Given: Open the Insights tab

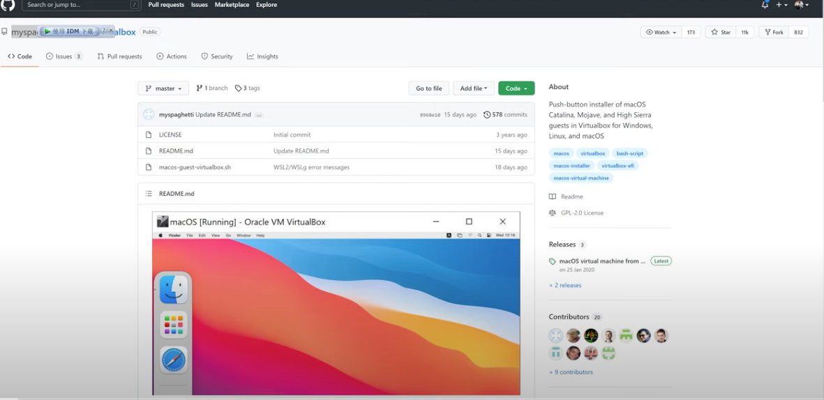Looking at the screenshot, I should [262, 56].
